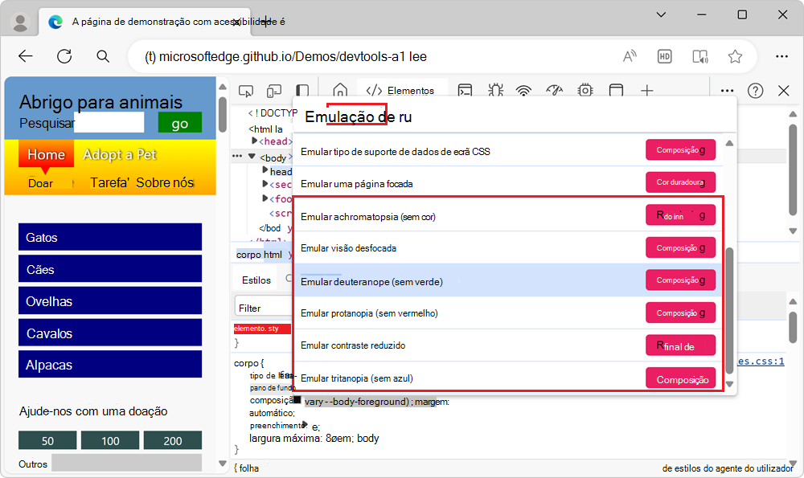Viewport: 804px width, 478px height.
Task: Open the Alpacas category link
Action: point(110,364)
